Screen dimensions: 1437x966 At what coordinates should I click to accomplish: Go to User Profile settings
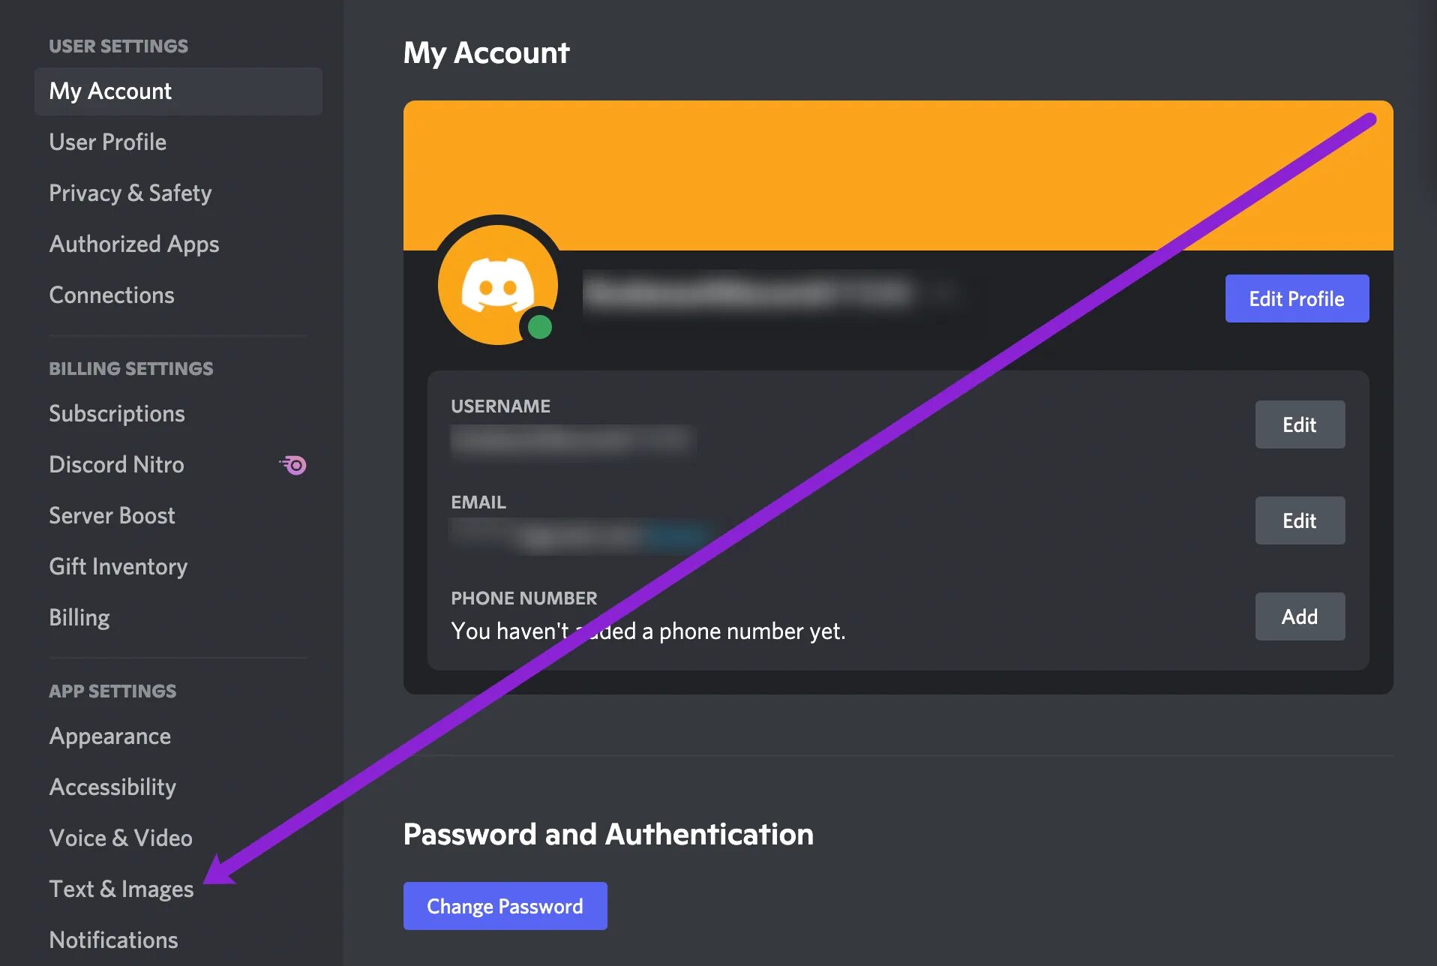(x=108, y=142)
